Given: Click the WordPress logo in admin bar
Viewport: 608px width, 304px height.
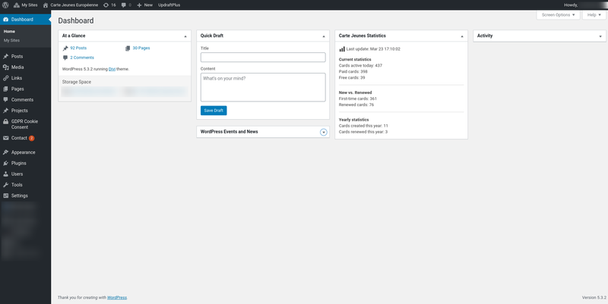Looking at the screenshot, I should click(x=5, y=5).
